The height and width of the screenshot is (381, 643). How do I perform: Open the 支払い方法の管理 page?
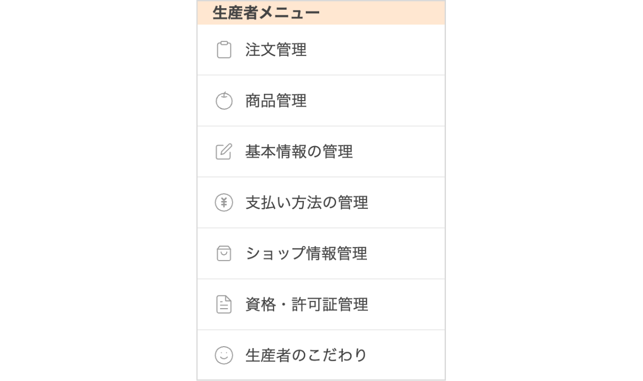point(305,202)
